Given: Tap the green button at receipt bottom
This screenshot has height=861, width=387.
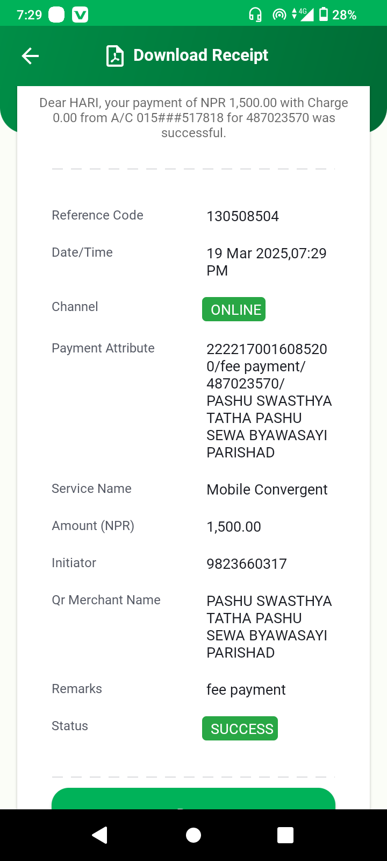Looking at the screenshot, I should pyautogui.click(x=193, y=799).
